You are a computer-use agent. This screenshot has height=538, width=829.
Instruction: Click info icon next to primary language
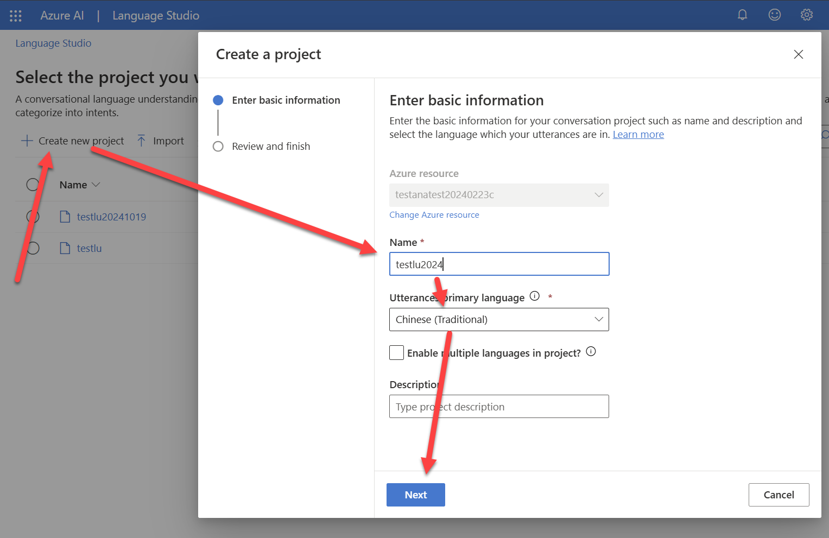535,296
